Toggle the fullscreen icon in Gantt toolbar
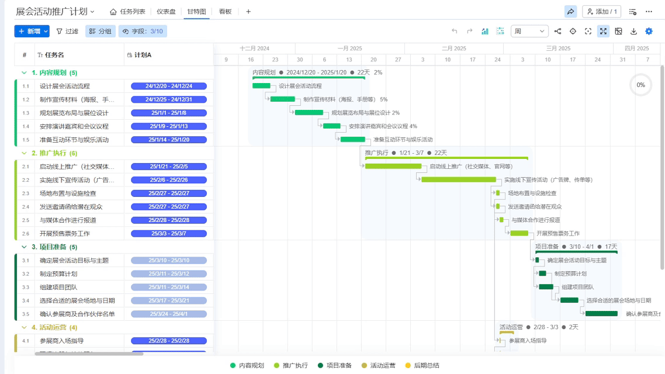This screenshot has width=665, height=374. coord(603,31)
